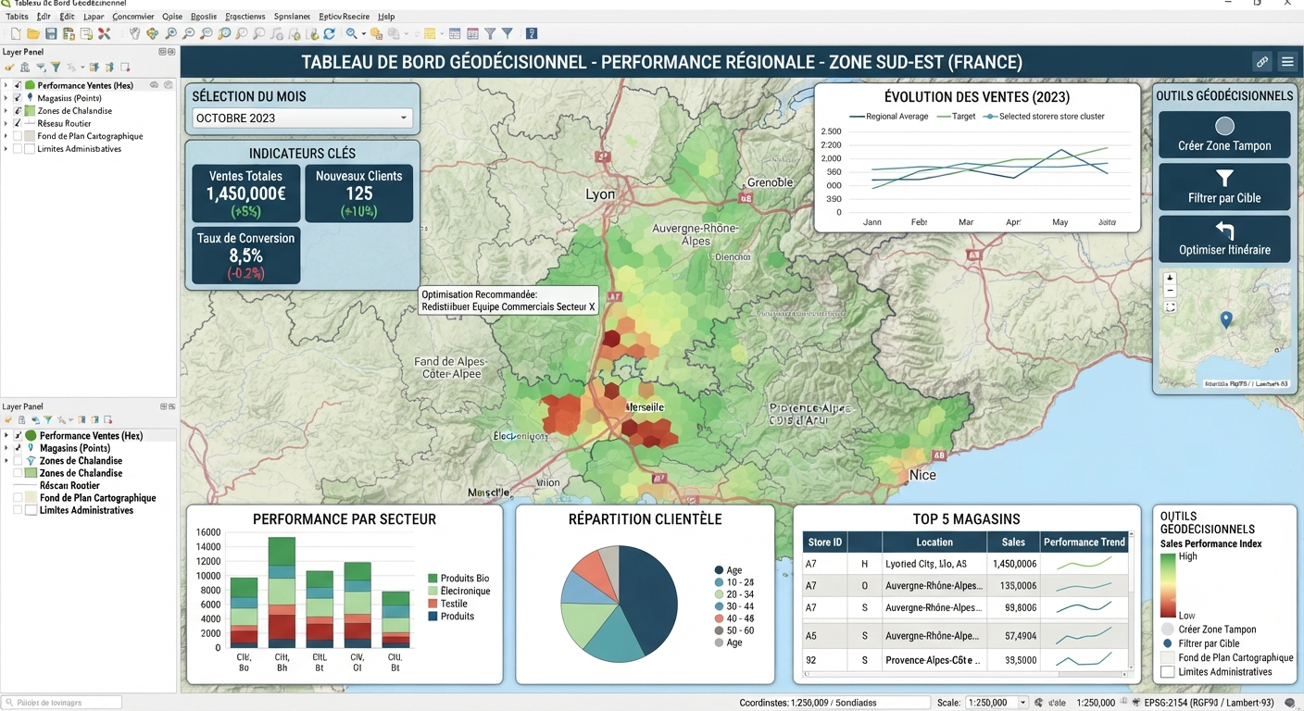Click eye icon on Performance Ventes (Hes) row
Viewport: 1304px width, 711px height.
tap(154, 85)
